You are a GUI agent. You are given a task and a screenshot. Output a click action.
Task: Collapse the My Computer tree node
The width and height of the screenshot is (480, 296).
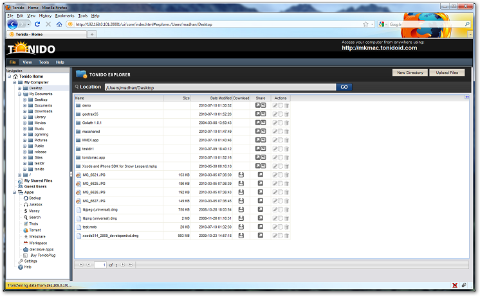[14, 82]
